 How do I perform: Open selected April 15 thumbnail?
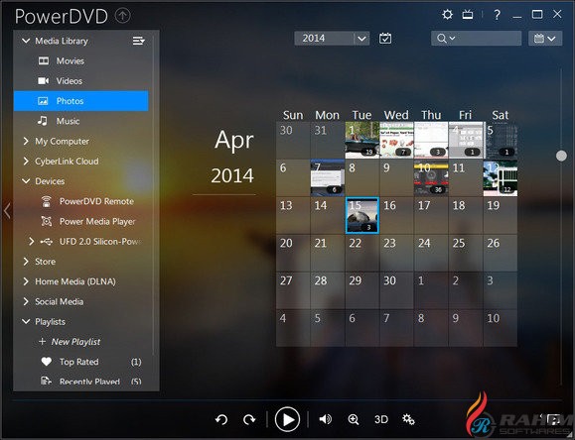coord(361,215)
